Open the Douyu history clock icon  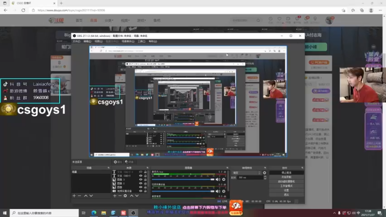coord(271,20)
